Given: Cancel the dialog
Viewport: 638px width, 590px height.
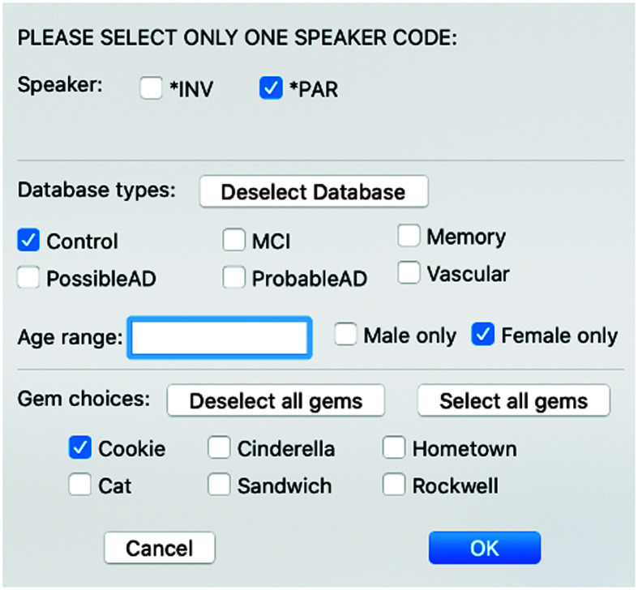Looking at the screenshot, I should point(160,548).
